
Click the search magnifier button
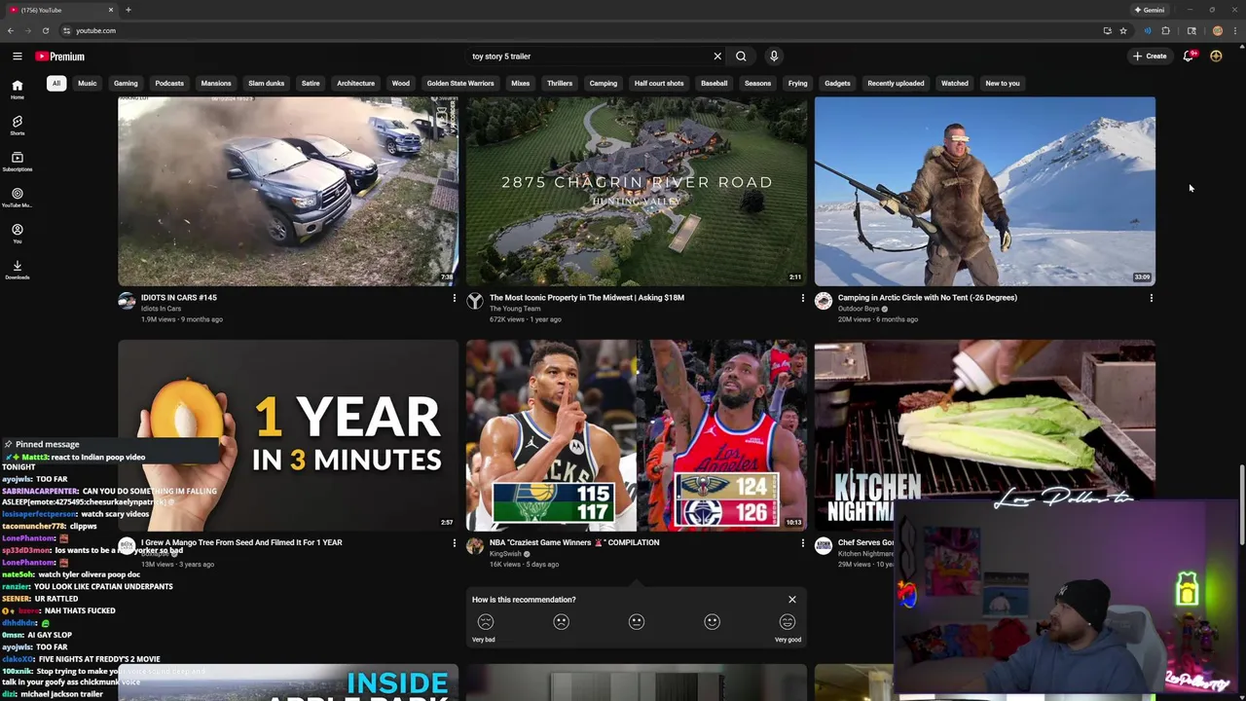(741, 56)
